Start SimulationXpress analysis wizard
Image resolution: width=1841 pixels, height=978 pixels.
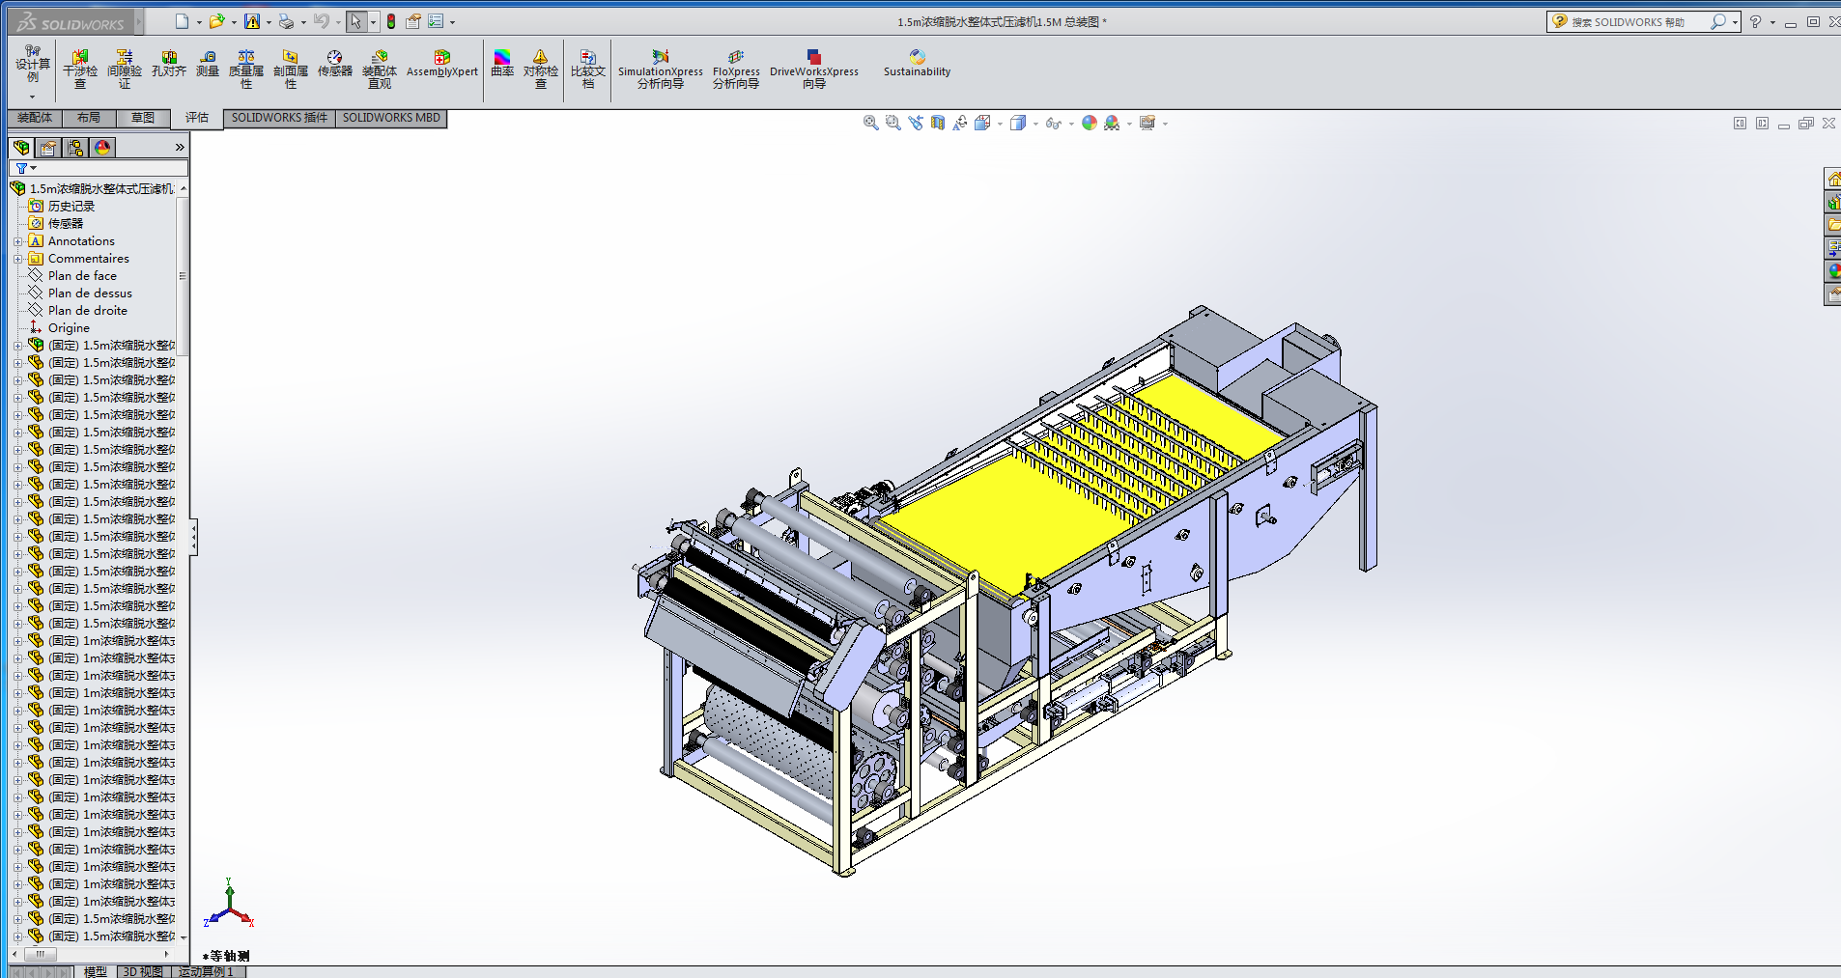click(x=661, y=70)
